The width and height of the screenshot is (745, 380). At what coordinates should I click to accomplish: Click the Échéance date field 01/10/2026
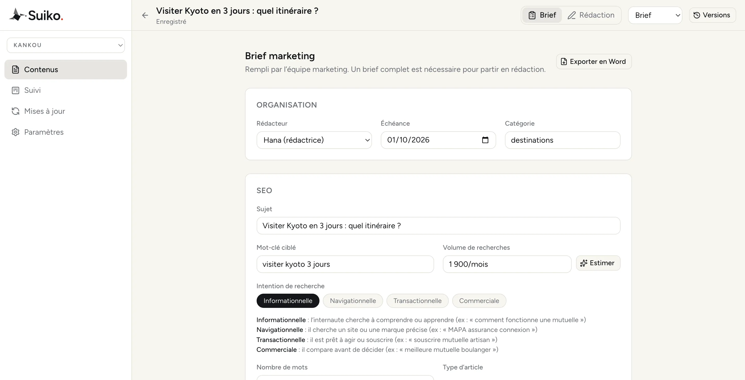(438, 140)
